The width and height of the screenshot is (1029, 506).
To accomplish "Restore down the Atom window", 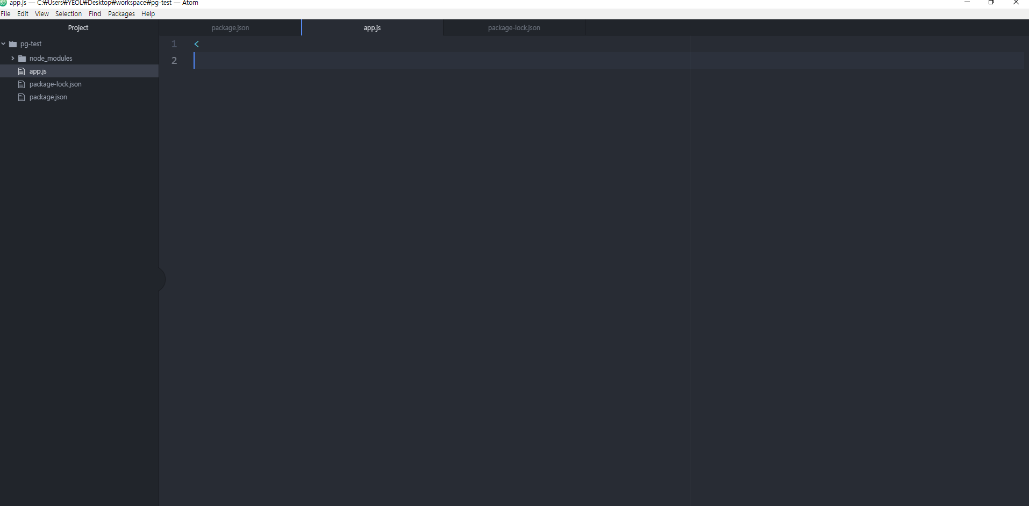I will tap(991, 3).
